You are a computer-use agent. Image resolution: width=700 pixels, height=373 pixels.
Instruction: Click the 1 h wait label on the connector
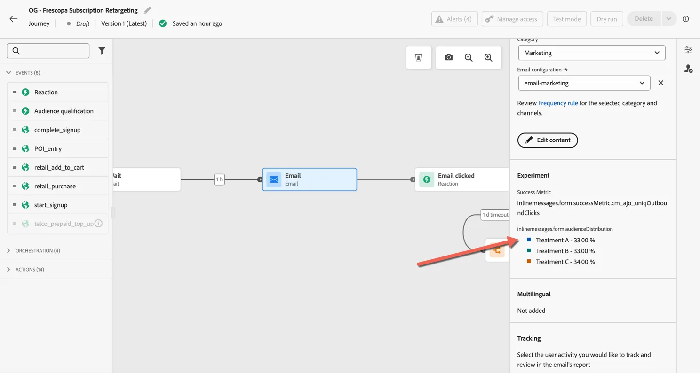[x=219, y=179]
